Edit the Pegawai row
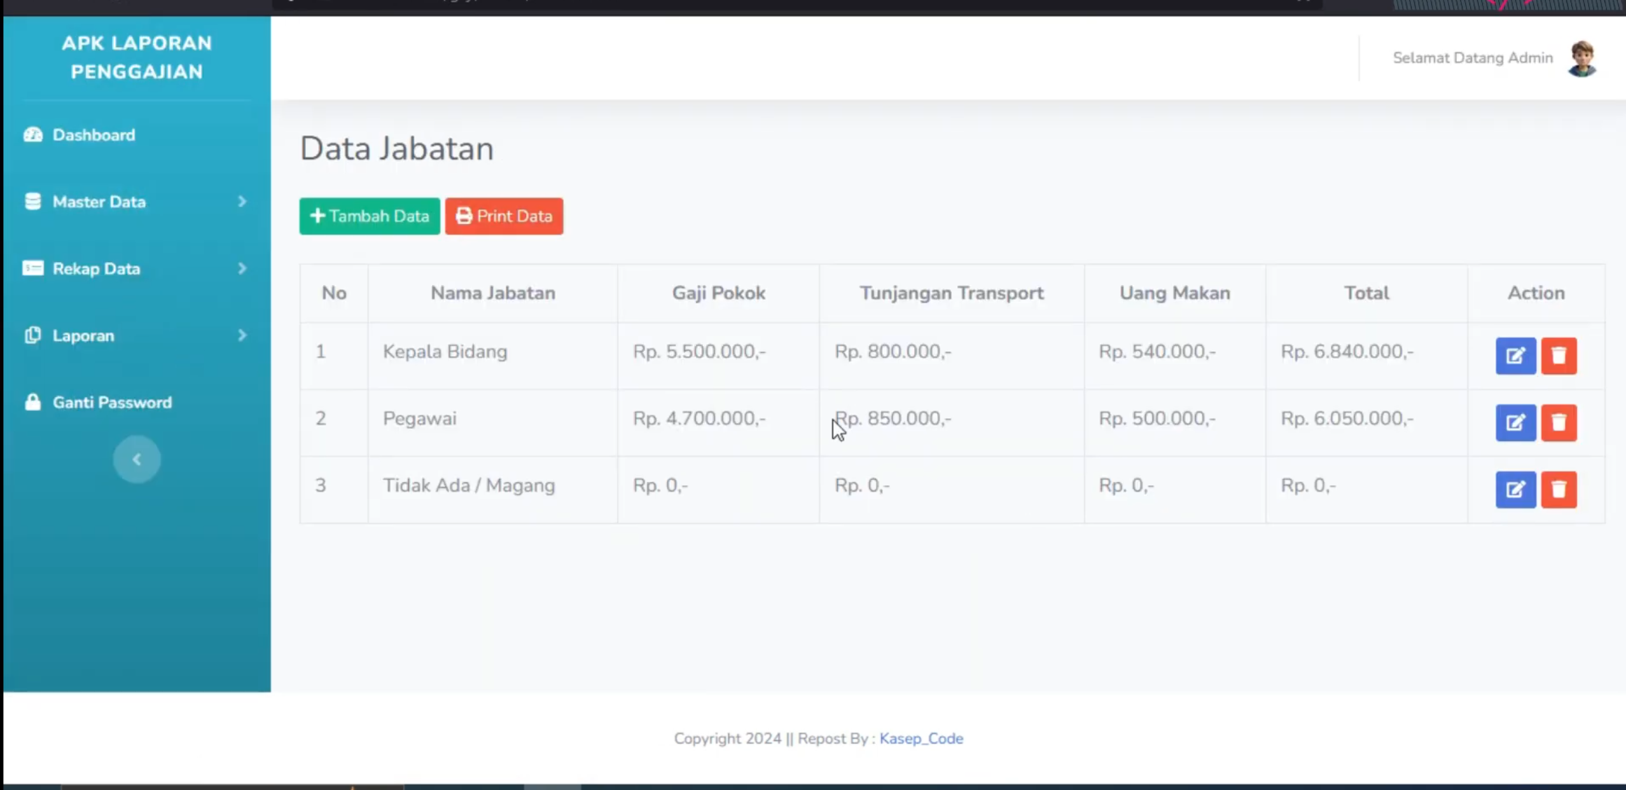This screenshot has height=790, width=1626. (1515, 423)
